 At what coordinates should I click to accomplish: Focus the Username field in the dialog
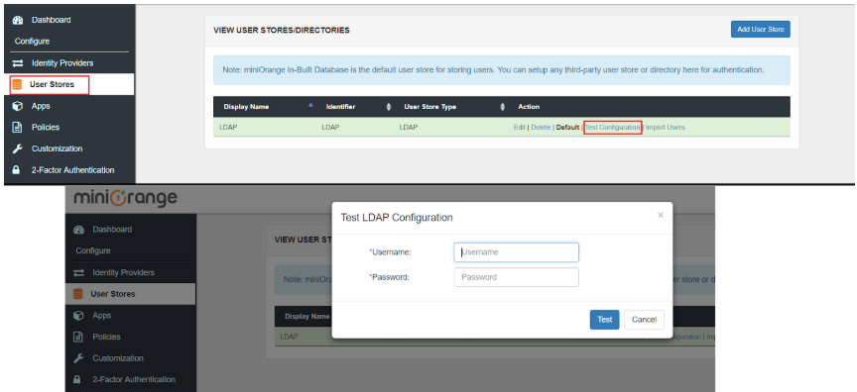[x=516, y=252]
